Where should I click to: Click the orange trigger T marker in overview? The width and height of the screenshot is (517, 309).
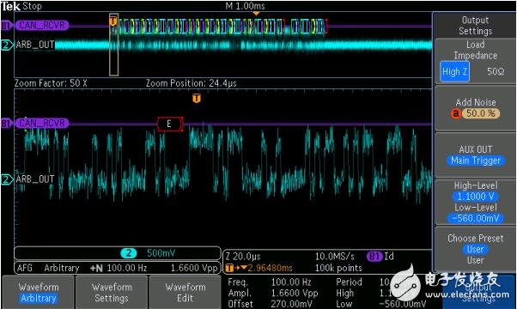point(113,21)
